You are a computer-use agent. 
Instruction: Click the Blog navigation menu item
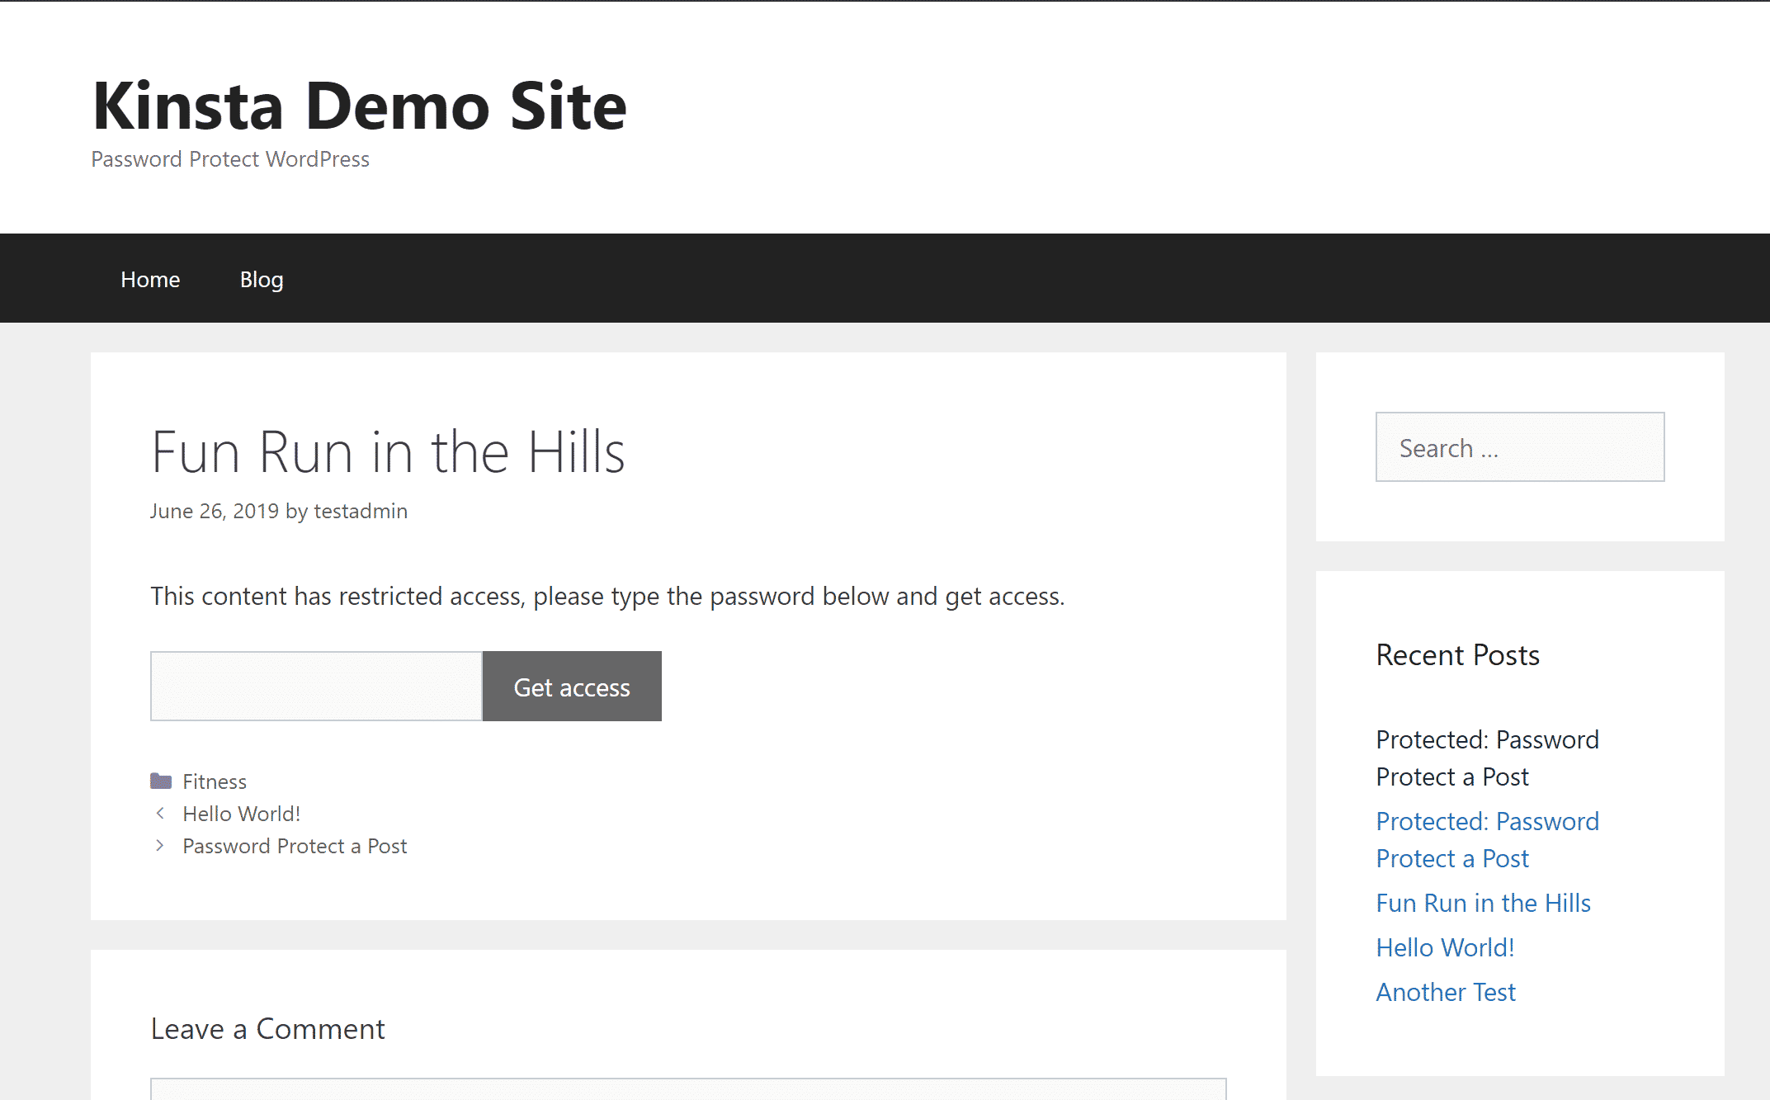click(261, 279)
